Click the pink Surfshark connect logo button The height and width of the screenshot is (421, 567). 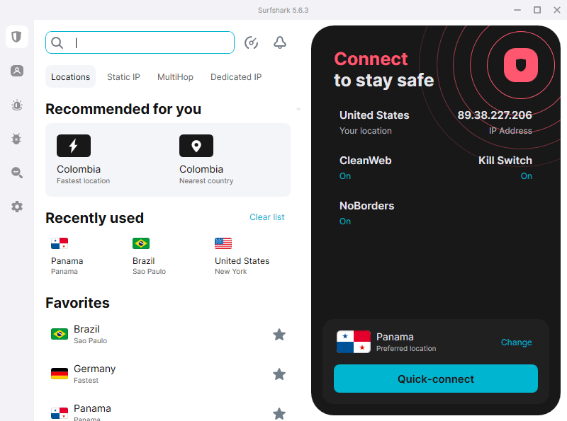point(521,65)
